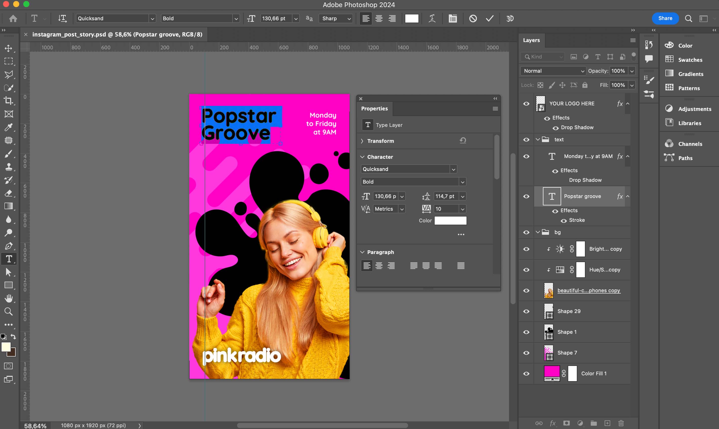This screenshot has width=719, height=429.
Task: Hide the Popstar groove layer
Action: pyautogui.click(x=526, y=197)
